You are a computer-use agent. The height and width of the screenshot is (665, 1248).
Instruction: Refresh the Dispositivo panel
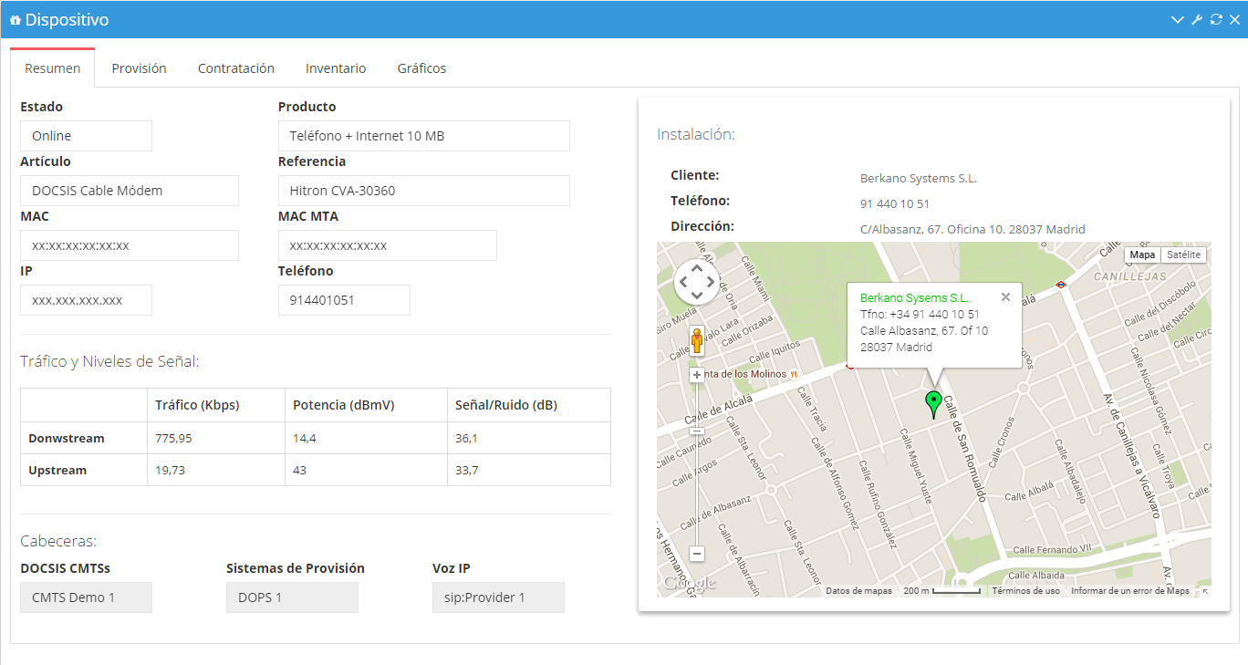[x=1215, y=19]
